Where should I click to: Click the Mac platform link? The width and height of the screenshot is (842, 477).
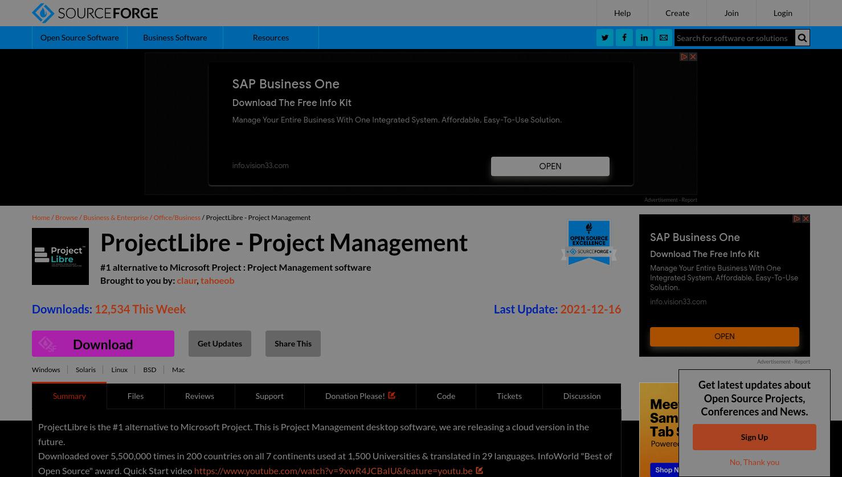(178, 370)
